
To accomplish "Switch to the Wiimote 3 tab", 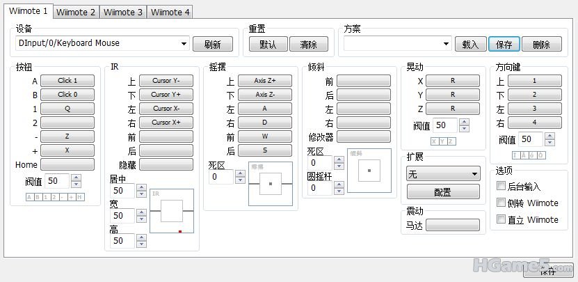I will tap(122, 12).
